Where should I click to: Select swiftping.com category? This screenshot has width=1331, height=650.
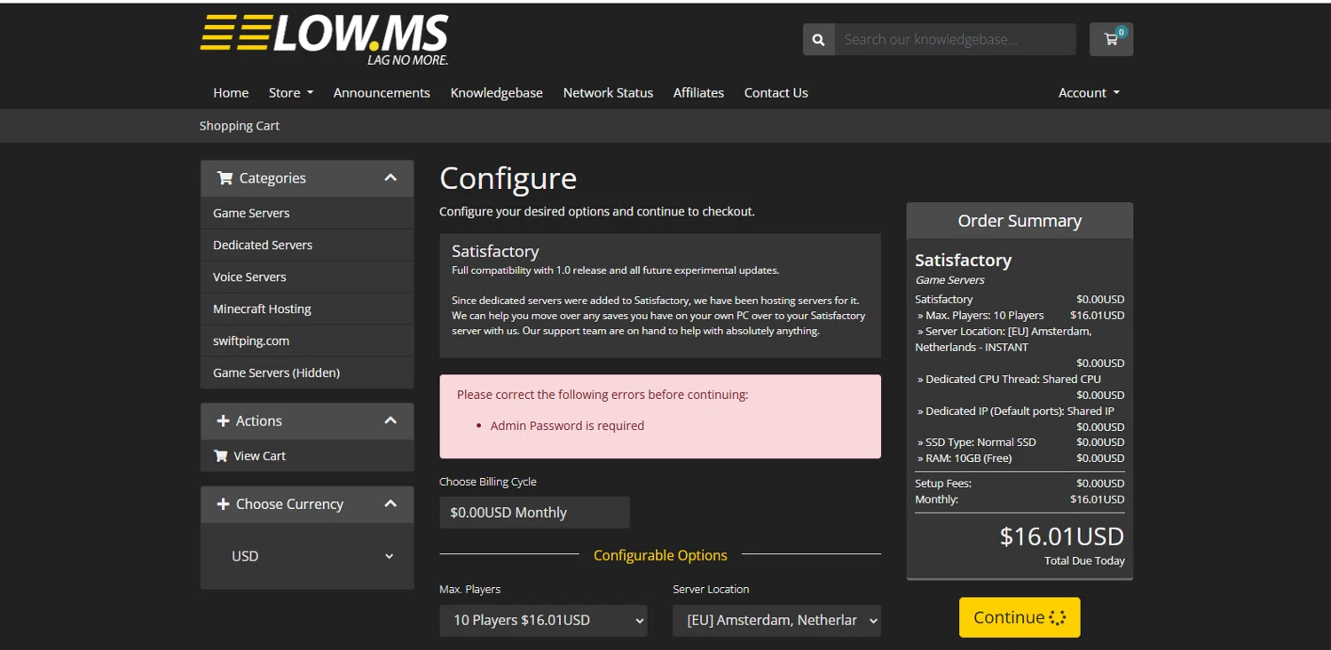[x=307, y=341]
